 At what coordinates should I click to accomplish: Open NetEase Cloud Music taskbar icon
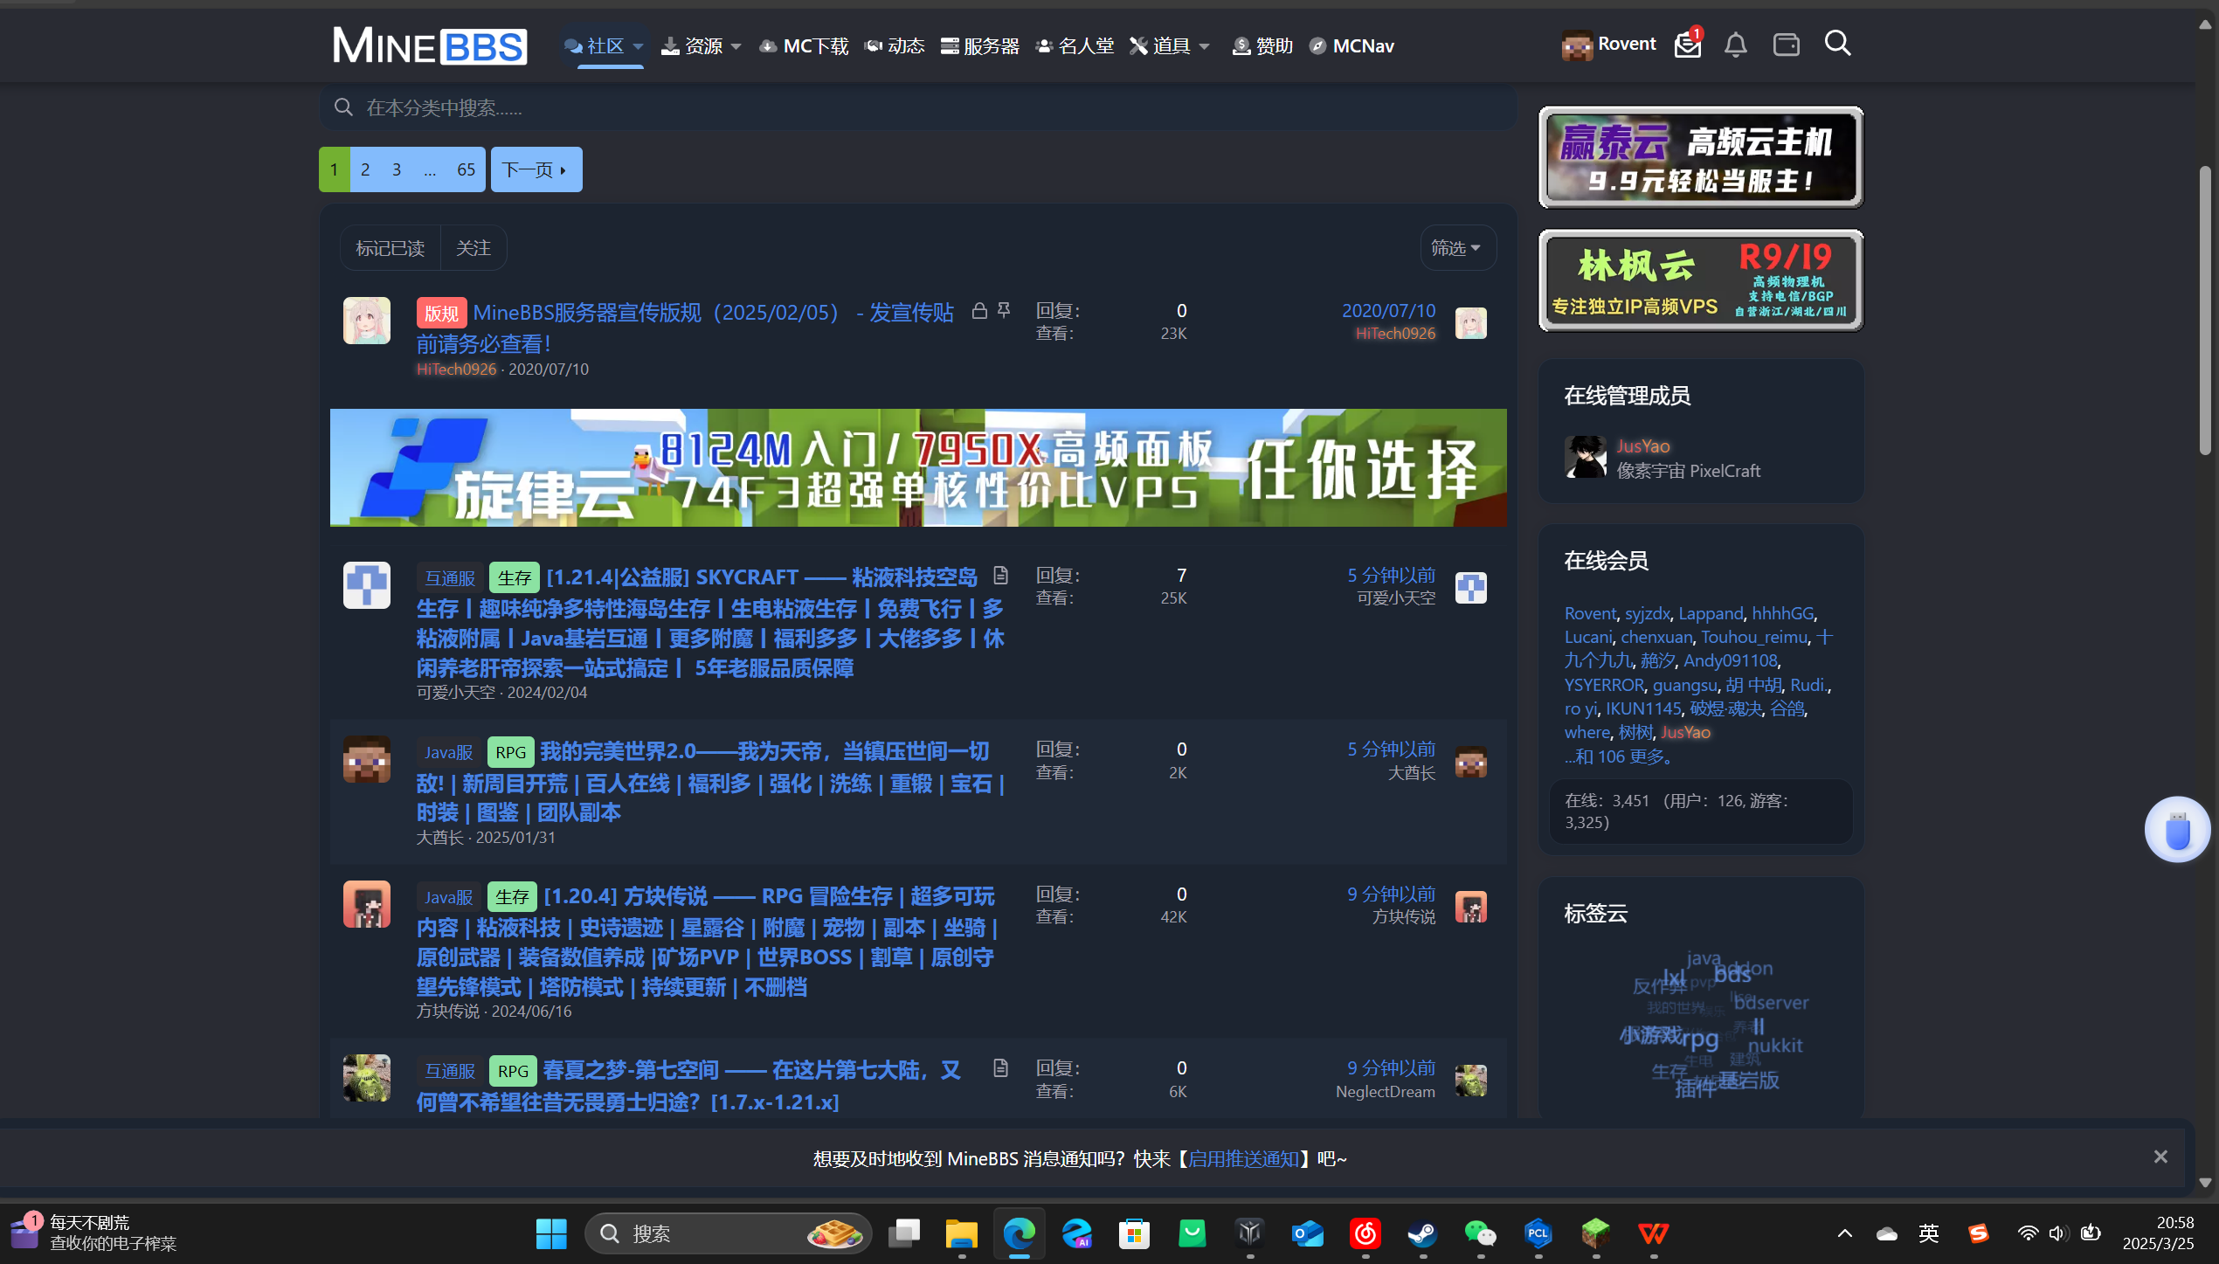click(1365, 1233)
